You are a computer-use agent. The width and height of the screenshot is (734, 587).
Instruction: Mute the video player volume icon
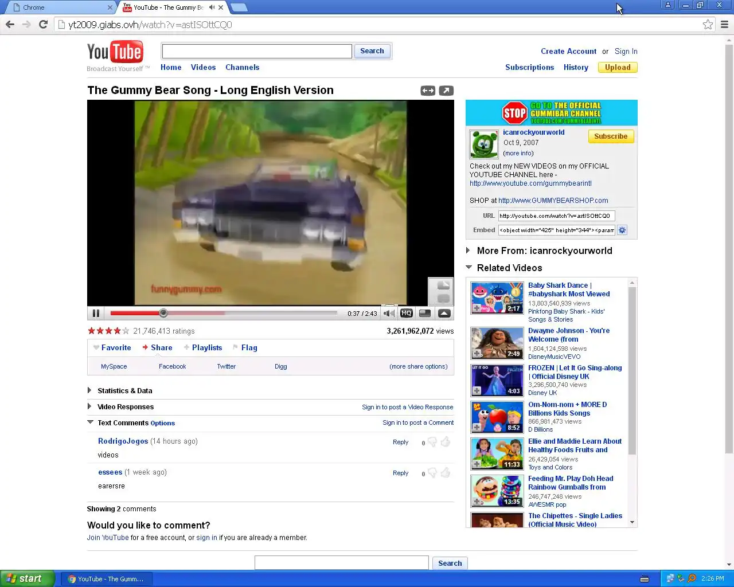coord(389,314)
